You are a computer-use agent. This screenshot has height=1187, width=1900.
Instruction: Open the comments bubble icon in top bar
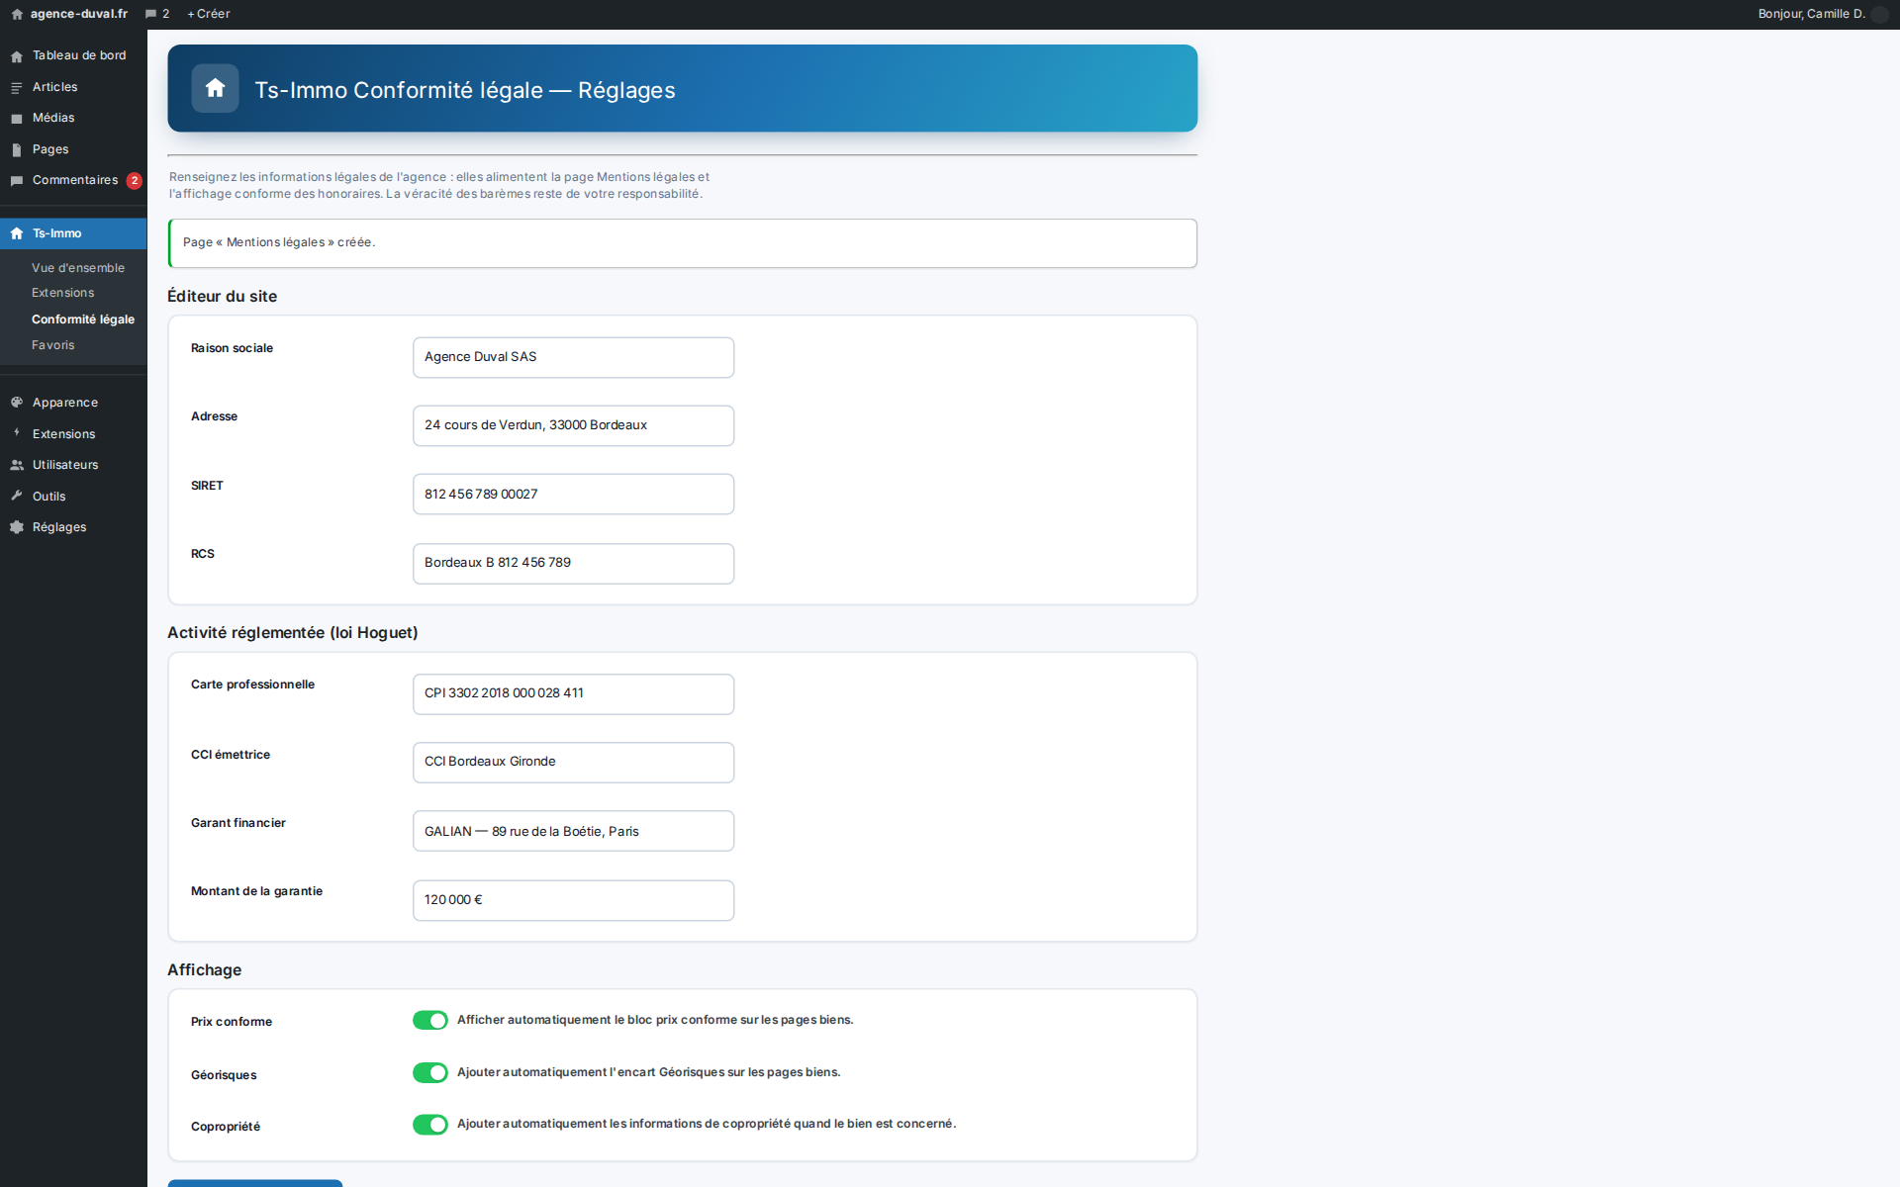click(x=150, y=14)
